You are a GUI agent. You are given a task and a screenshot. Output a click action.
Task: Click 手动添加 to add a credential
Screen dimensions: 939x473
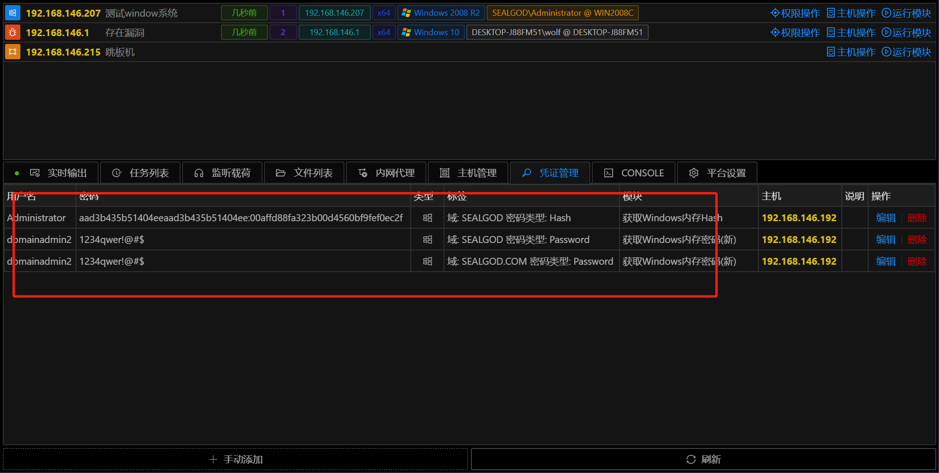click(x=236, y=459)
